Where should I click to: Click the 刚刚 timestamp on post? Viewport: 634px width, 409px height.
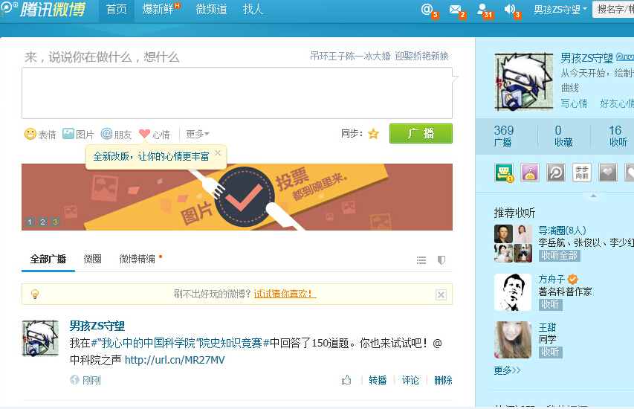coord(91,380)
